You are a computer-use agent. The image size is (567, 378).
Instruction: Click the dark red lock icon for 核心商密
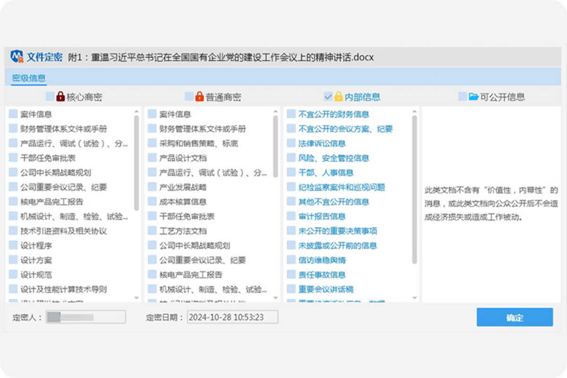pos(60,97)
